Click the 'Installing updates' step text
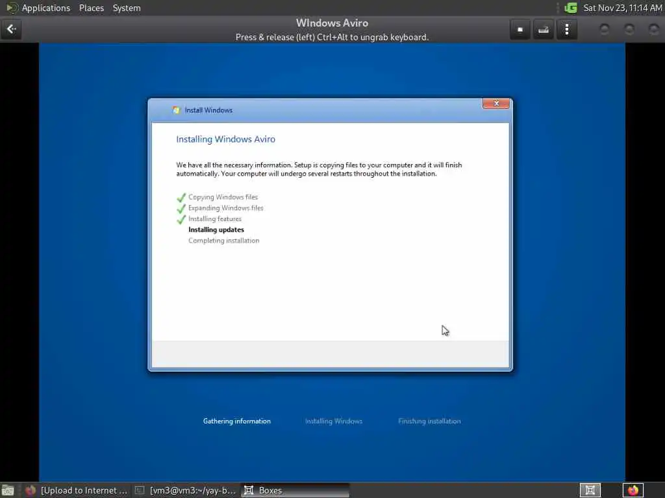This screenshot has width=665, height=498. [216, 230]
